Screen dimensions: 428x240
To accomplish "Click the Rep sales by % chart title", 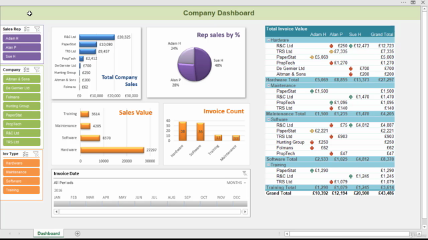I will tap(219, 35).
